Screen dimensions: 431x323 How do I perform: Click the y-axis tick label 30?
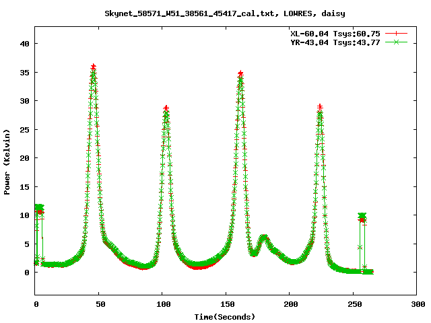tap(24, 101)
